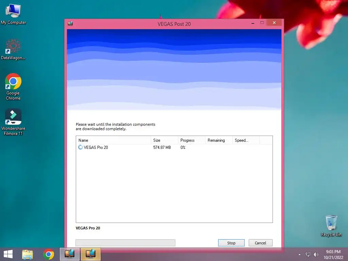The image size is (348, 261).
Task: Close the VEGAS Post 20 window
Action: tap(274, 23)
